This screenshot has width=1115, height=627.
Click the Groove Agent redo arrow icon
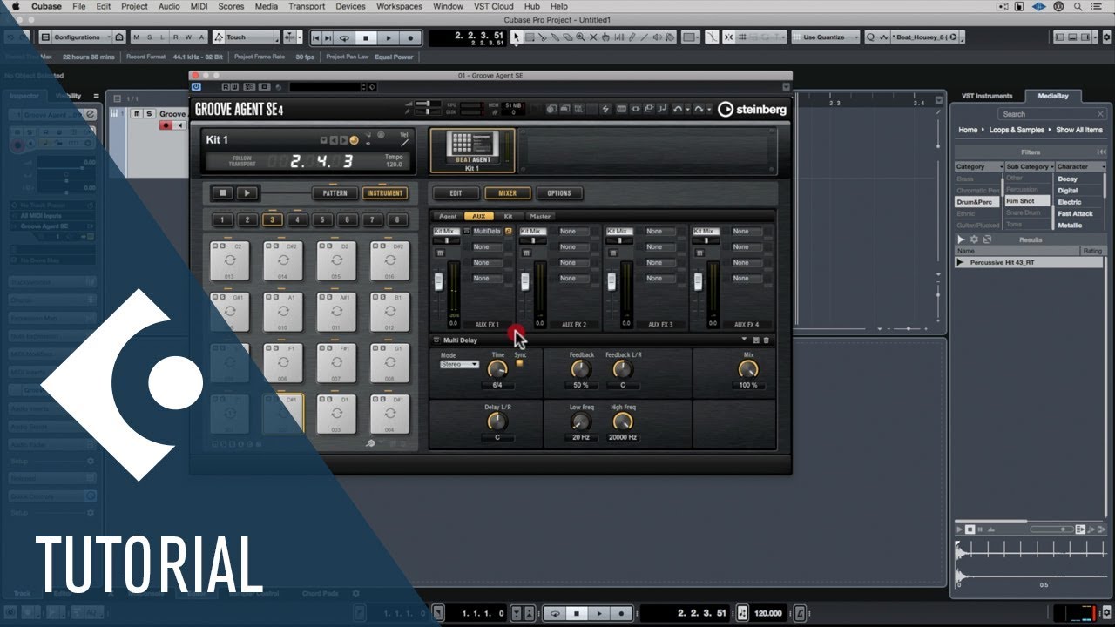coord(699,110)
